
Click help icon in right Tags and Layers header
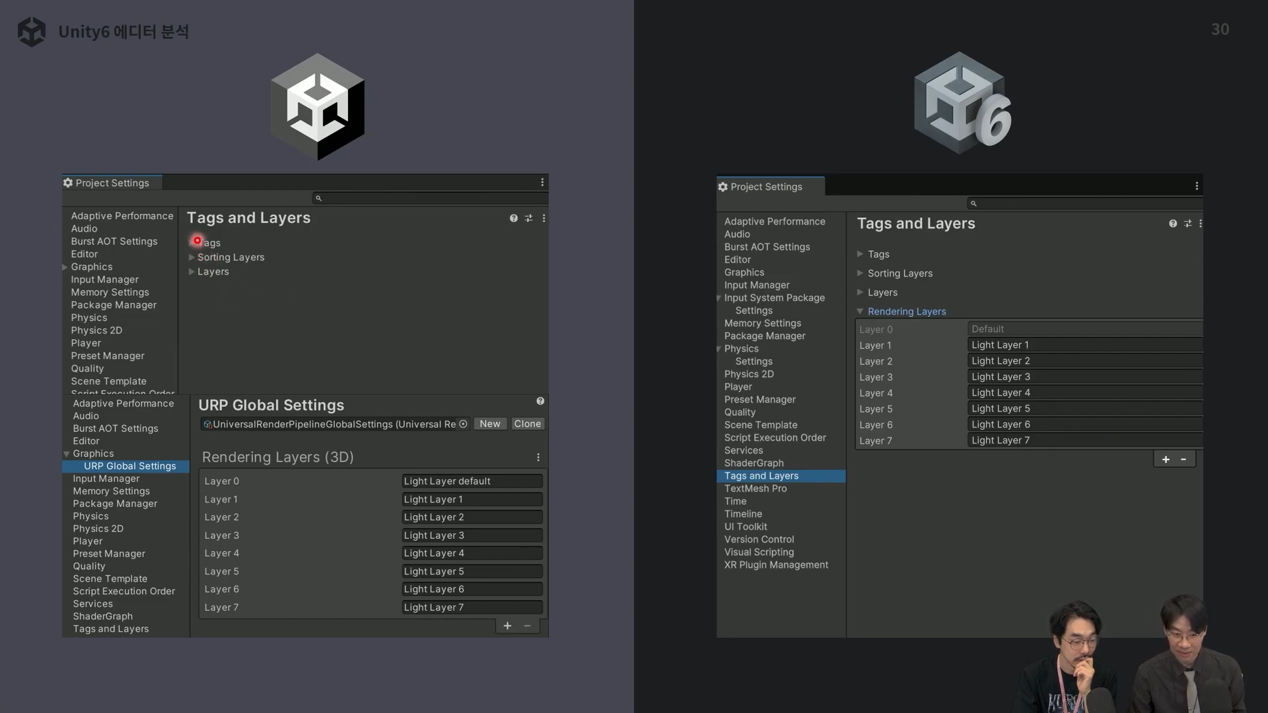[1173, 224]
